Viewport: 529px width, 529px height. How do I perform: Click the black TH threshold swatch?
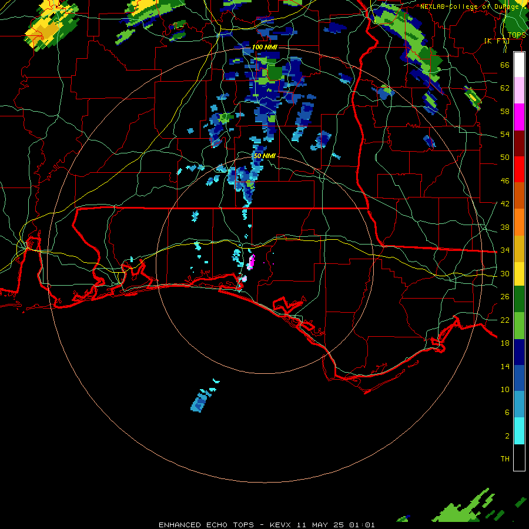click(519, 457)
